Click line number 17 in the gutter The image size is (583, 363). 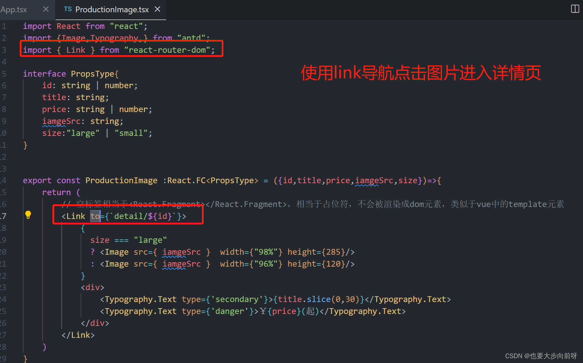[x=4, y=216]
